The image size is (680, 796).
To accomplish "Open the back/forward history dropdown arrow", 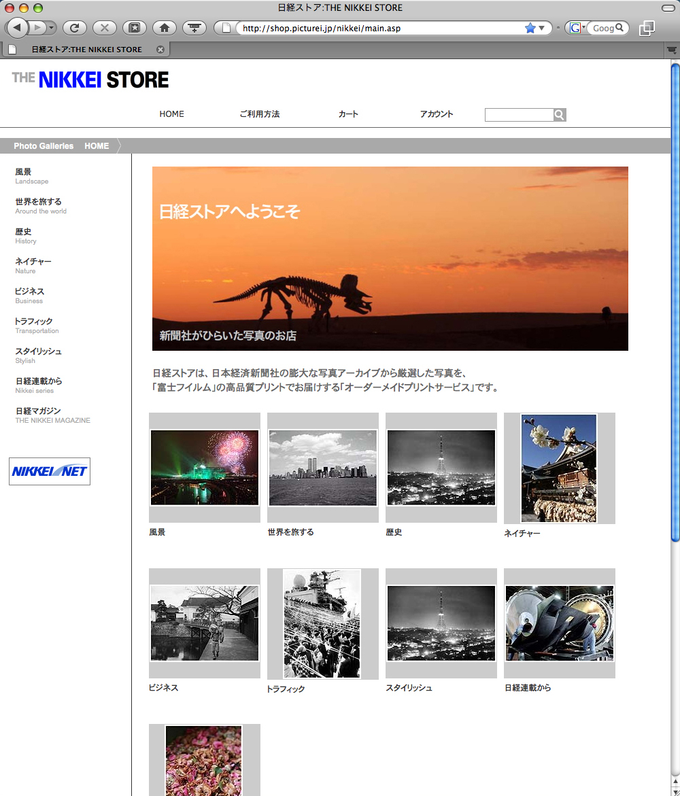I will coord(51,28).
